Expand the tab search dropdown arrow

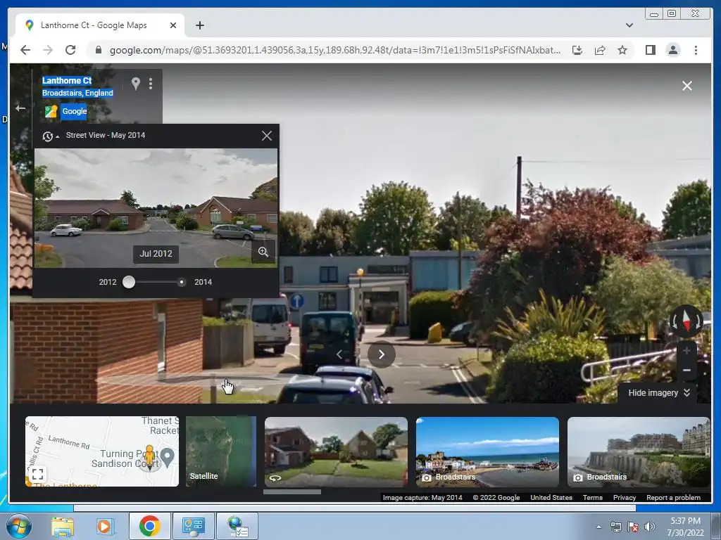pyautogui.click(x=629, y=25)
